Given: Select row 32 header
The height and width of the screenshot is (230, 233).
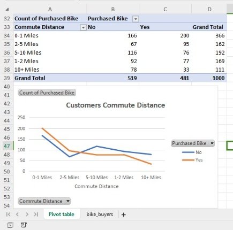Looking at the screenshot, I should 7,19.
